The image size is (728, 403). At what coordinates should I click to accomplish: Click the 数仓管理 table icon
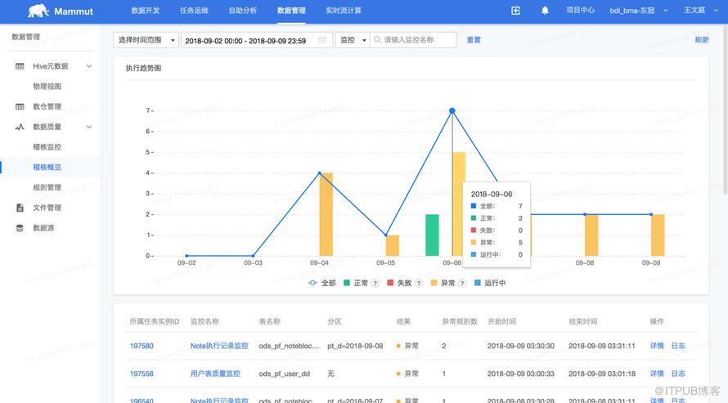coord(20,106)
